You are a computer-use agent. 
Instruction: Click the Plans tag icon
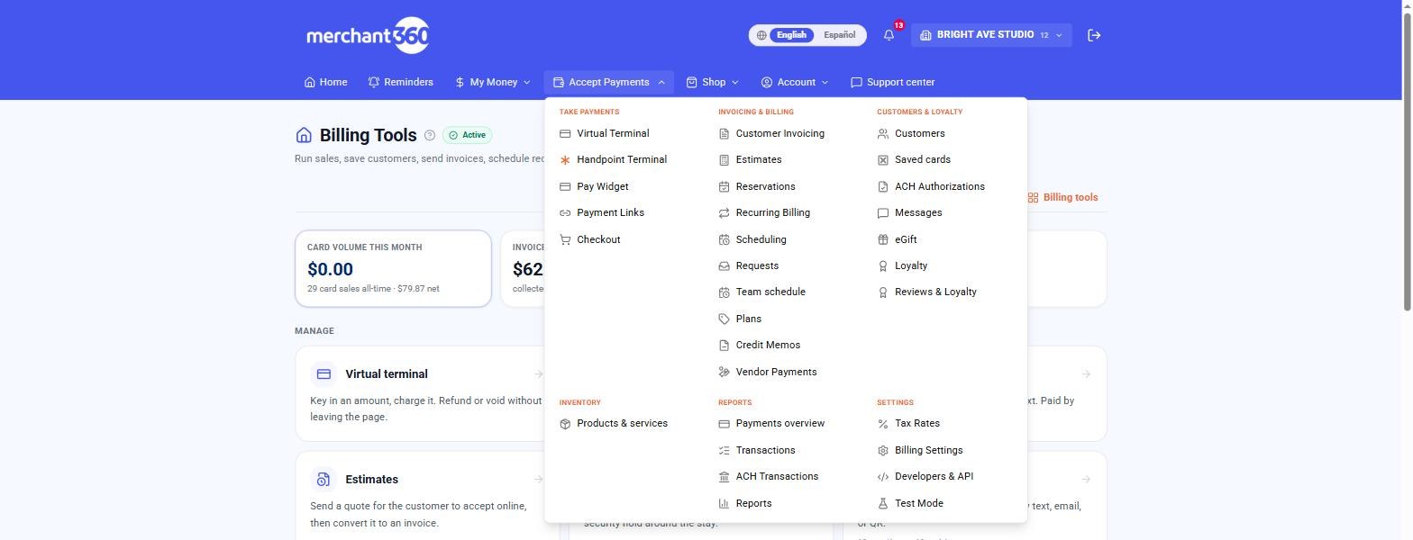click(x=724, y=319)
